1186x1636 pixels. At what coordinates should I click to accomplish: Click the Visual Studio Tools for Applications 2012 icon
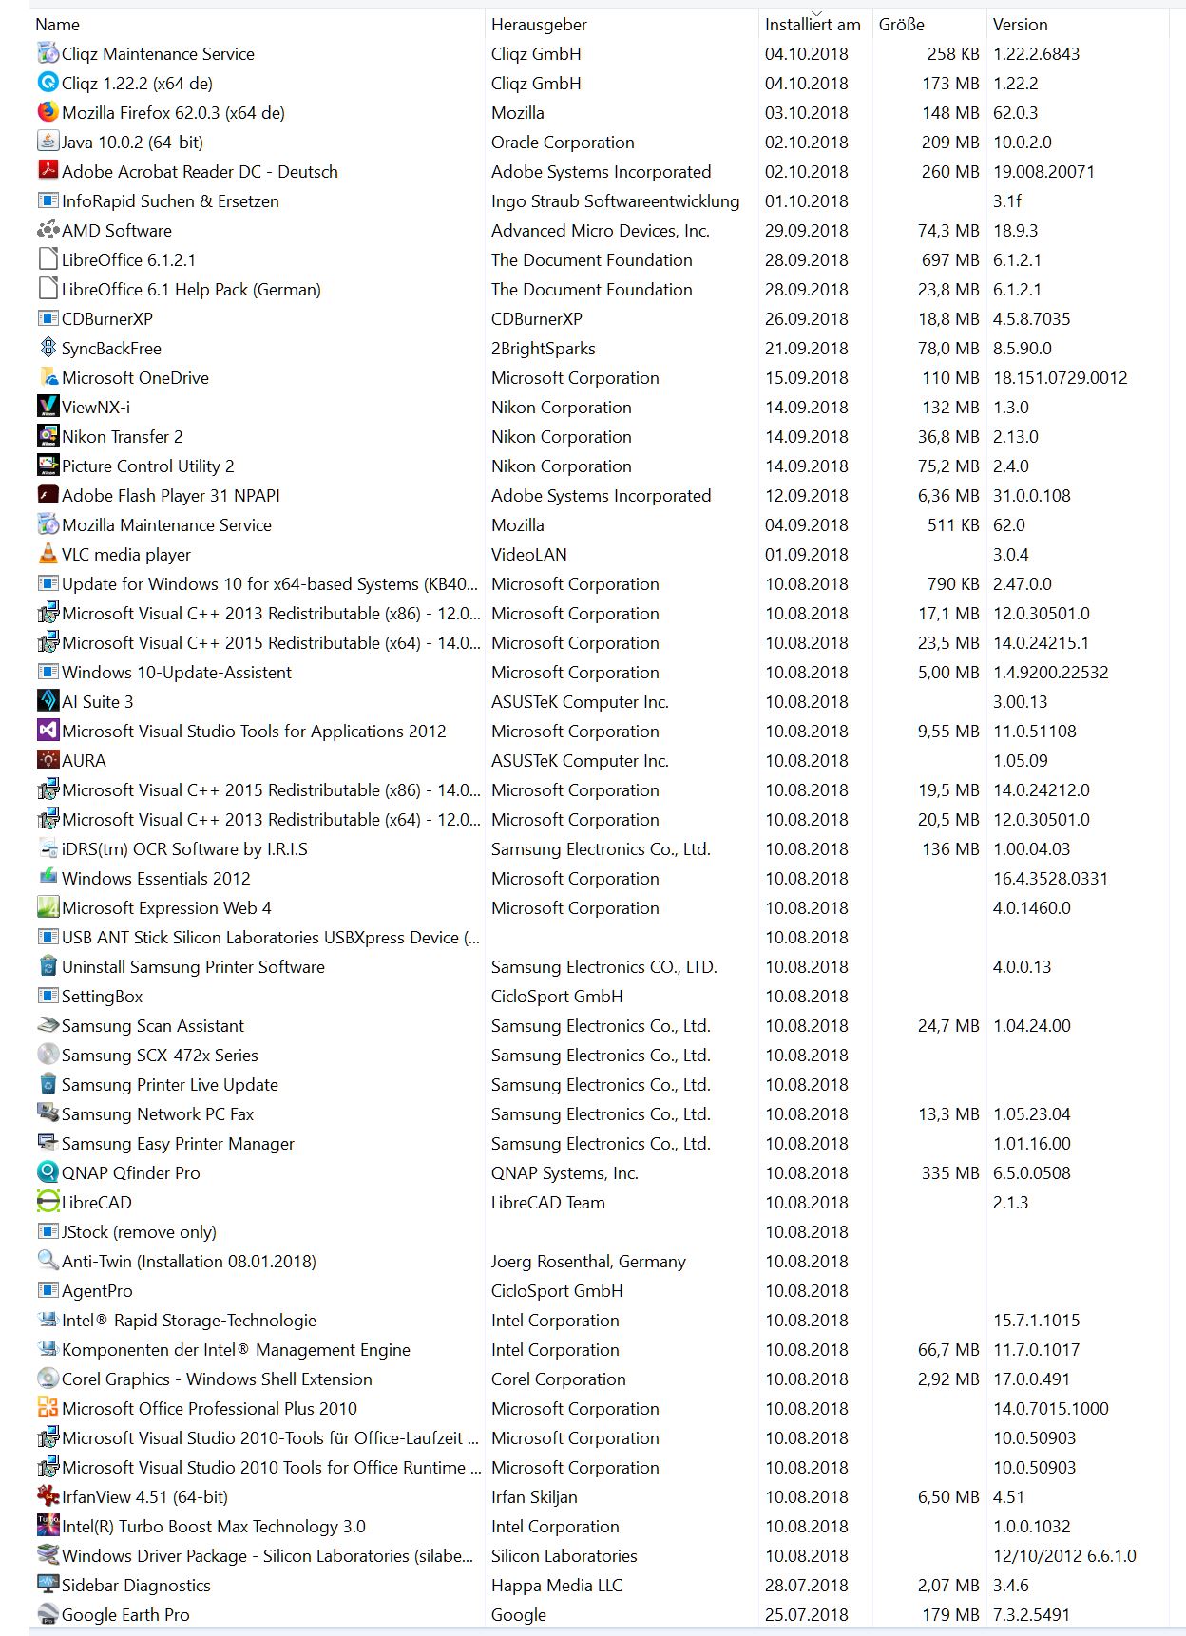coord(48,731)
